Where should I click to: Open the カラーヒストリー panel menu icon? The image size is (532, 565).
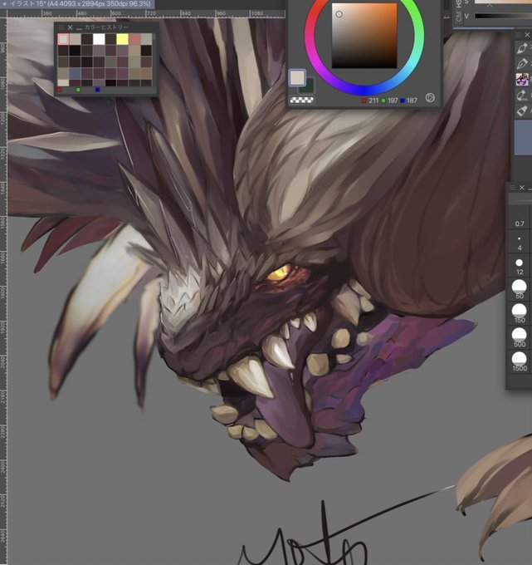click(x=61, y=27)
